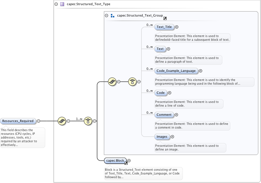This screenshot has width=261, height=183.
Task: Expand the capec:Block element
Action: pos(129,161)
